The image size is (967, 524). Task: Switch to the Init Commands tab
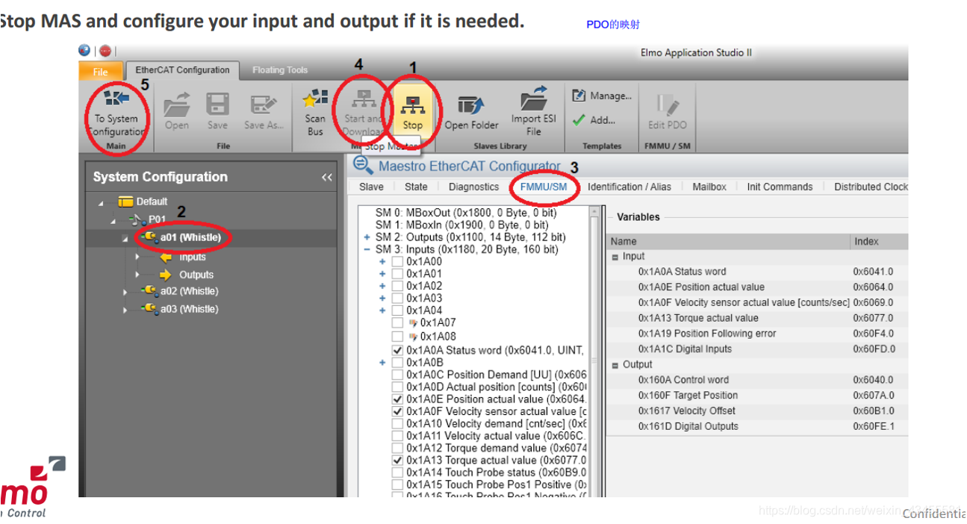coord(780,187)
